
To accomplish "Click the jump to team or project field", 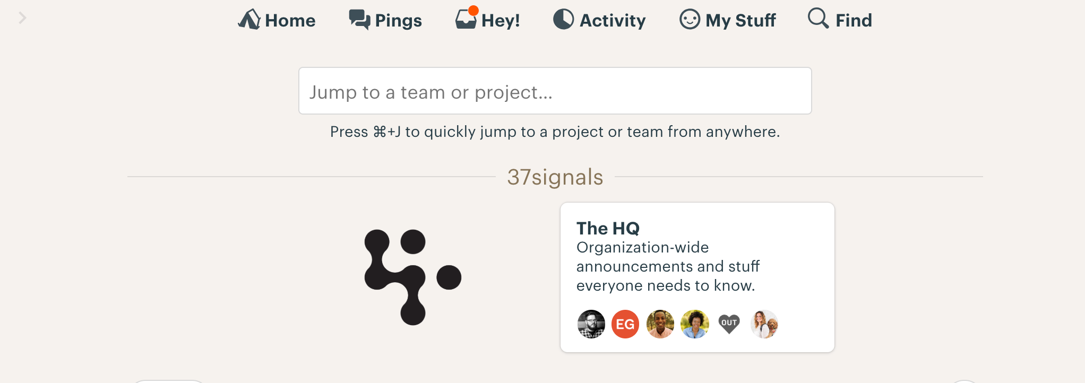I will (x=555, y=91).
